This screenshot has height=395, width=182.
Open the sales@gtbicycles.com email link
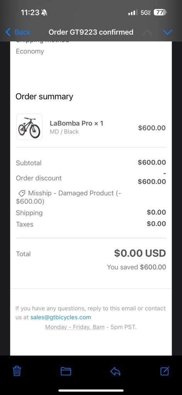(61, 317)
